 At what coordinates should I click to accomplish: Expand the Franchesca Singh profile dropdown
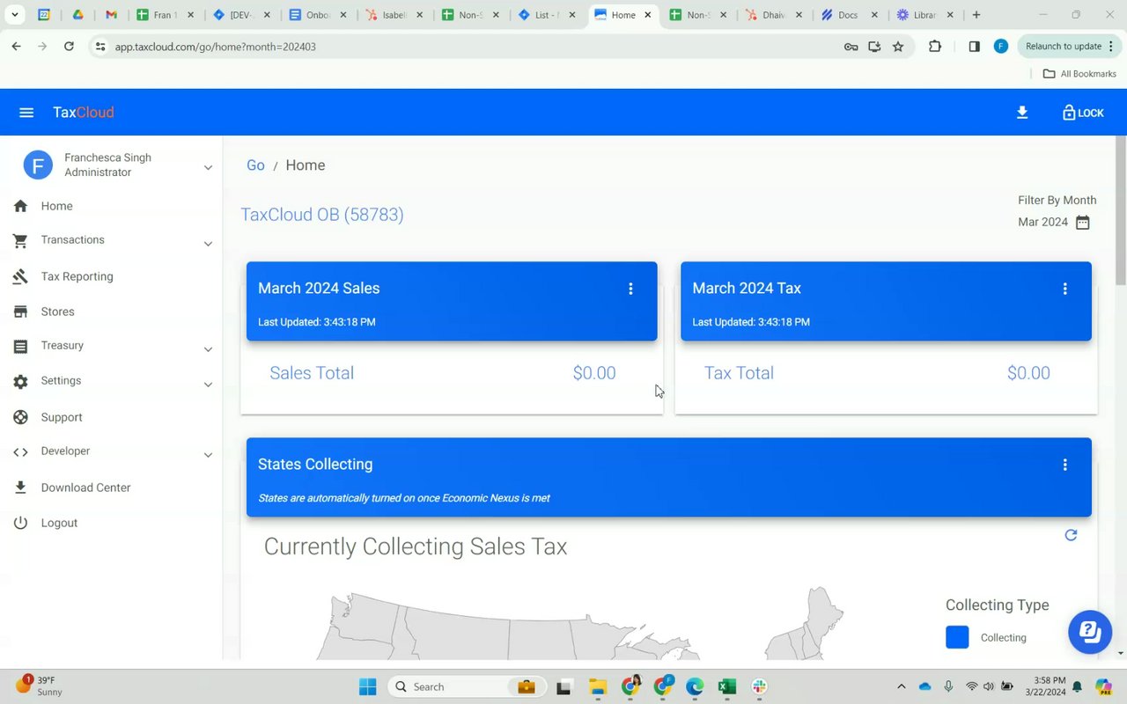click(x=208, y=167)
